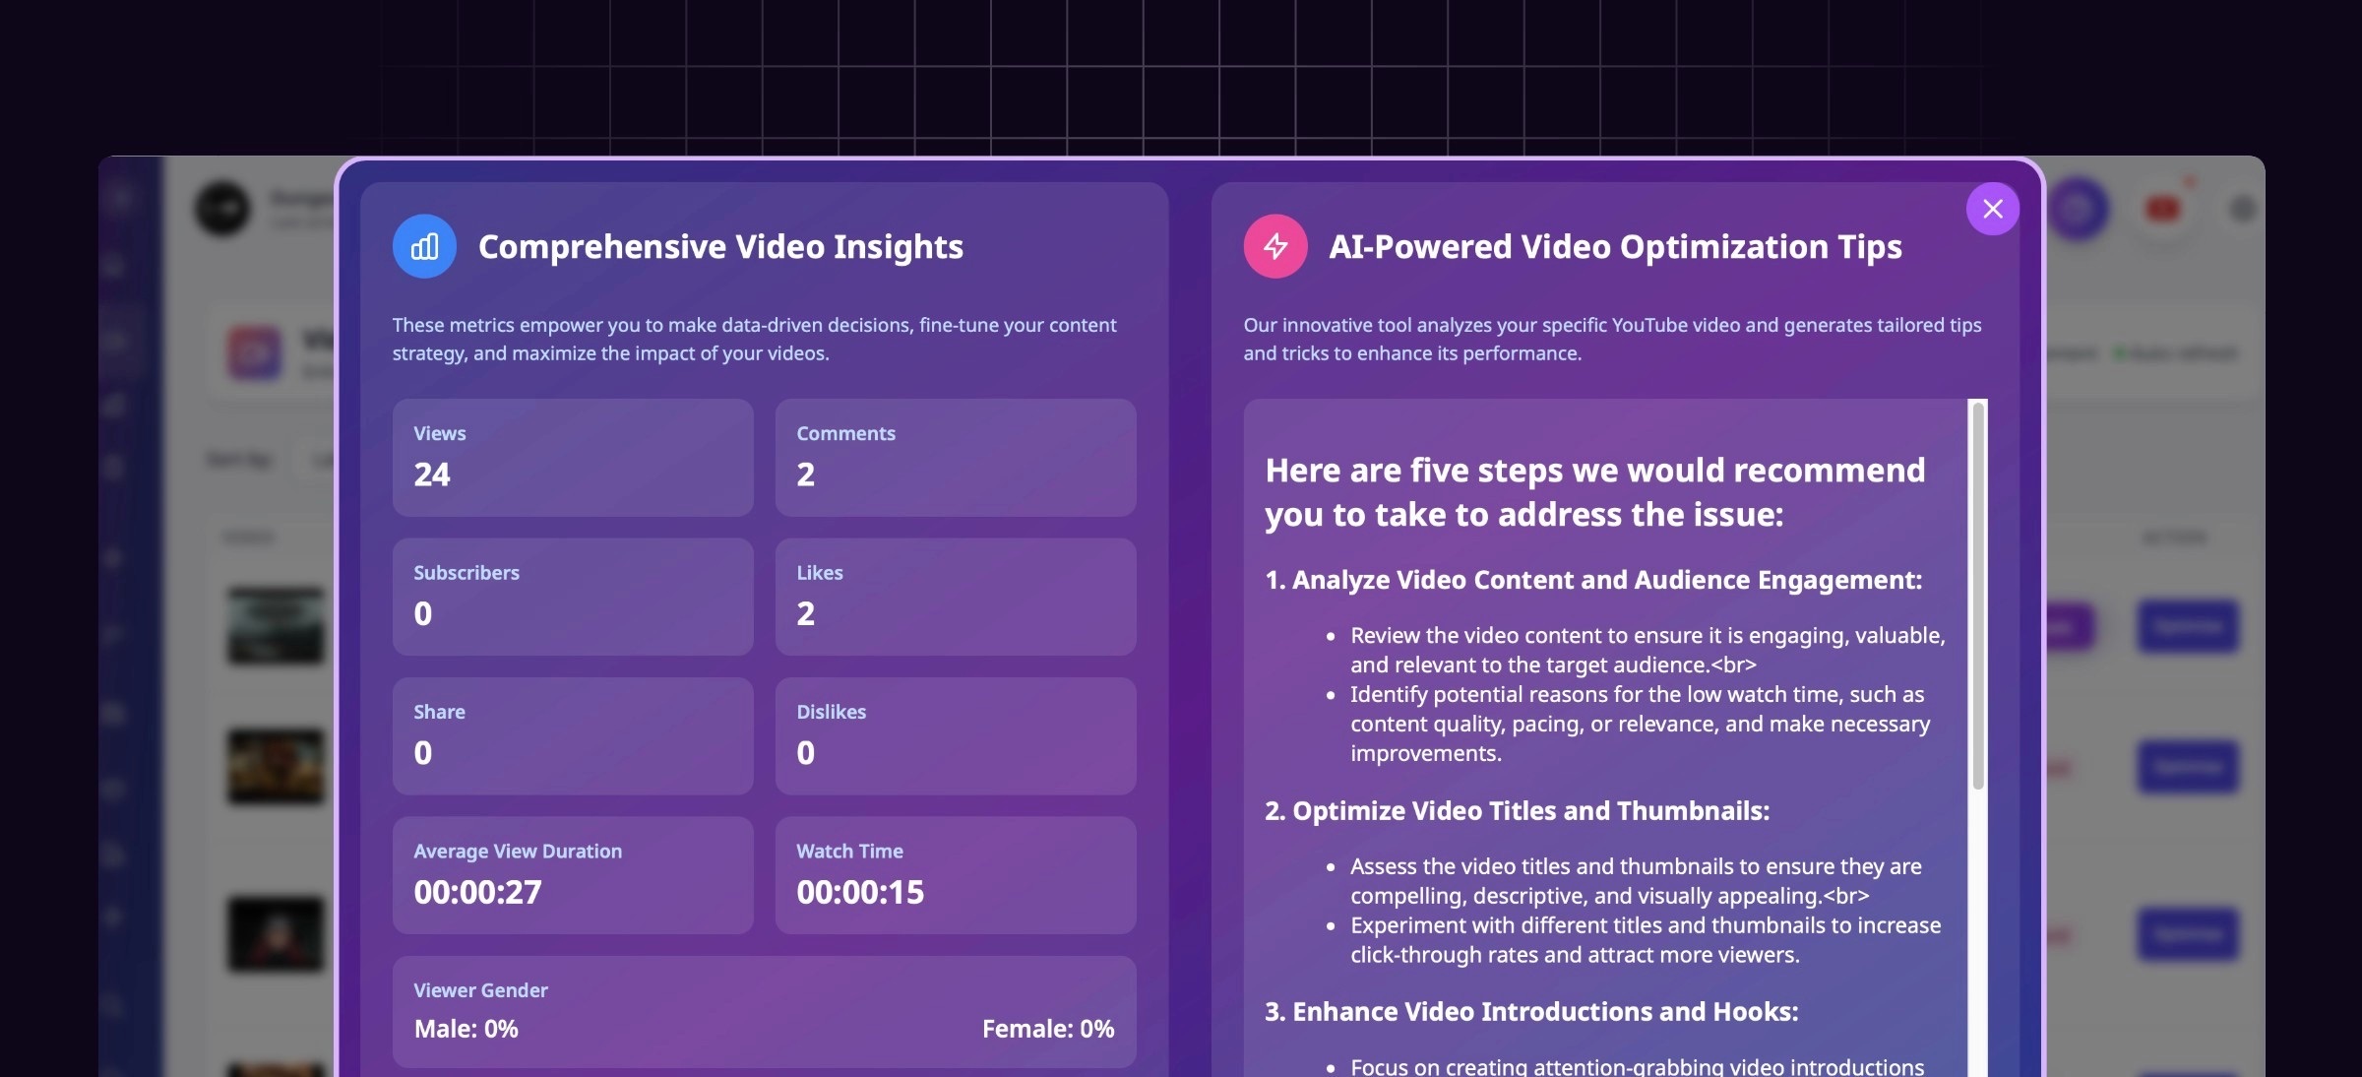Select the pink app icon beside the video heading
The width and height of the screenshot is (2362, 1077).
[x=253, y=351]
